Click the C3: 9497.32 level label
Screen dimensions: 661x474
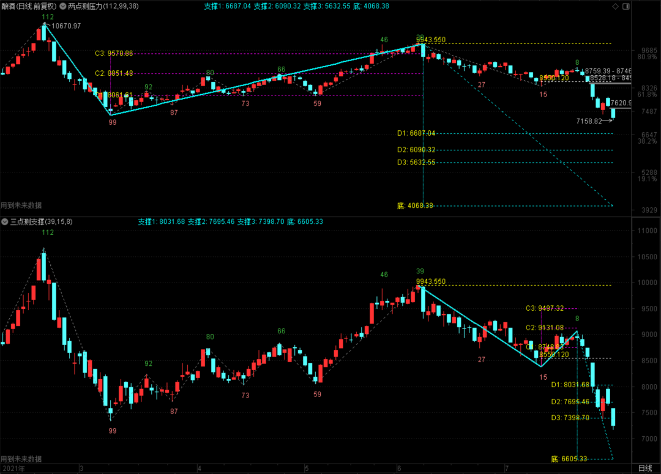point(545,308)
